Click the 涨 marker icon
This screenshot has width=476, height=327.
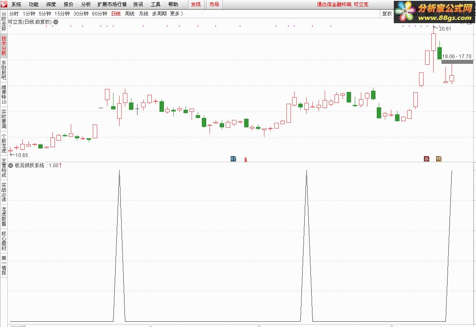click(426, 159)
